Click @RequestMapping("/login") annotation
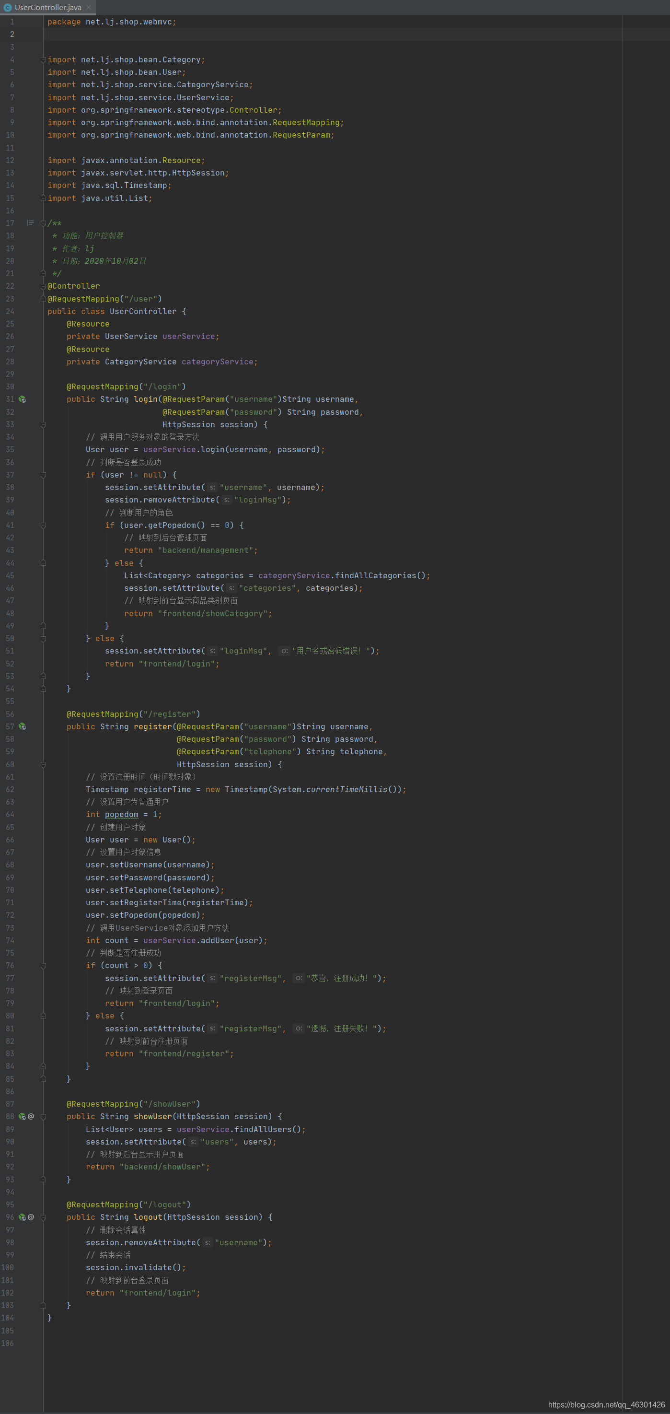The width and height of the screenshot is (670, 1414). pos(126,386)
